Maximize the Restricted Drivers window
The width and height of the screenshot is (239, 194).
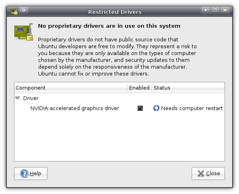click(x=215, y=10)
